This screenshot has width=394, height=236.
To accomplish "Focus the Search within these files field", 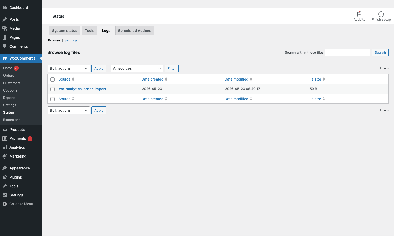I will [x=347, y=52].
